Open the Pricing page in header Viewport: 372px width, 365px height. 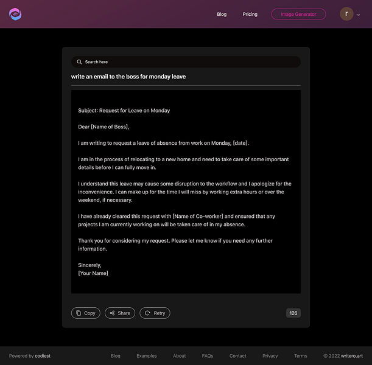250,14
